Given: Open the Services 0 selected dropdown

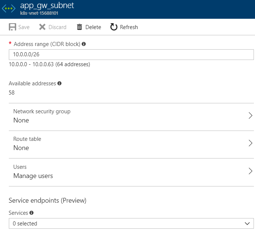Looking at the screenshot, I should point(131,224).
